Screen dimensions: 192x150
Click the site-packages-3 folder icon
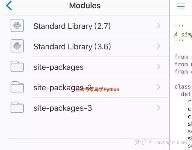pyautogui.click(x=17, y=107)
